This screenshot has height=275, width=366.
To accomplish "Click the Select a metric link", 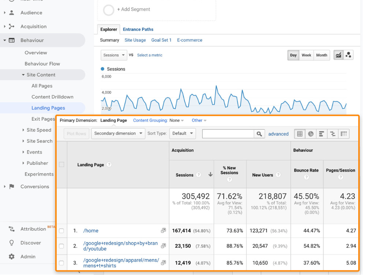I will pos(150,55).
